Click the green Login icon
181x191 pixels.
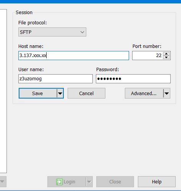(59, 181)
